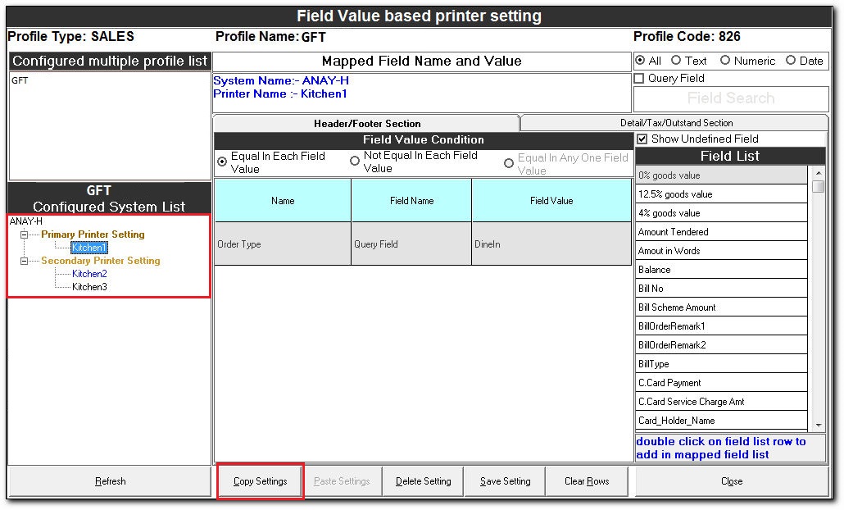
Task: Click Field List scrollbar down arrow
Action: pyautogui.click(x=818, y=425)
